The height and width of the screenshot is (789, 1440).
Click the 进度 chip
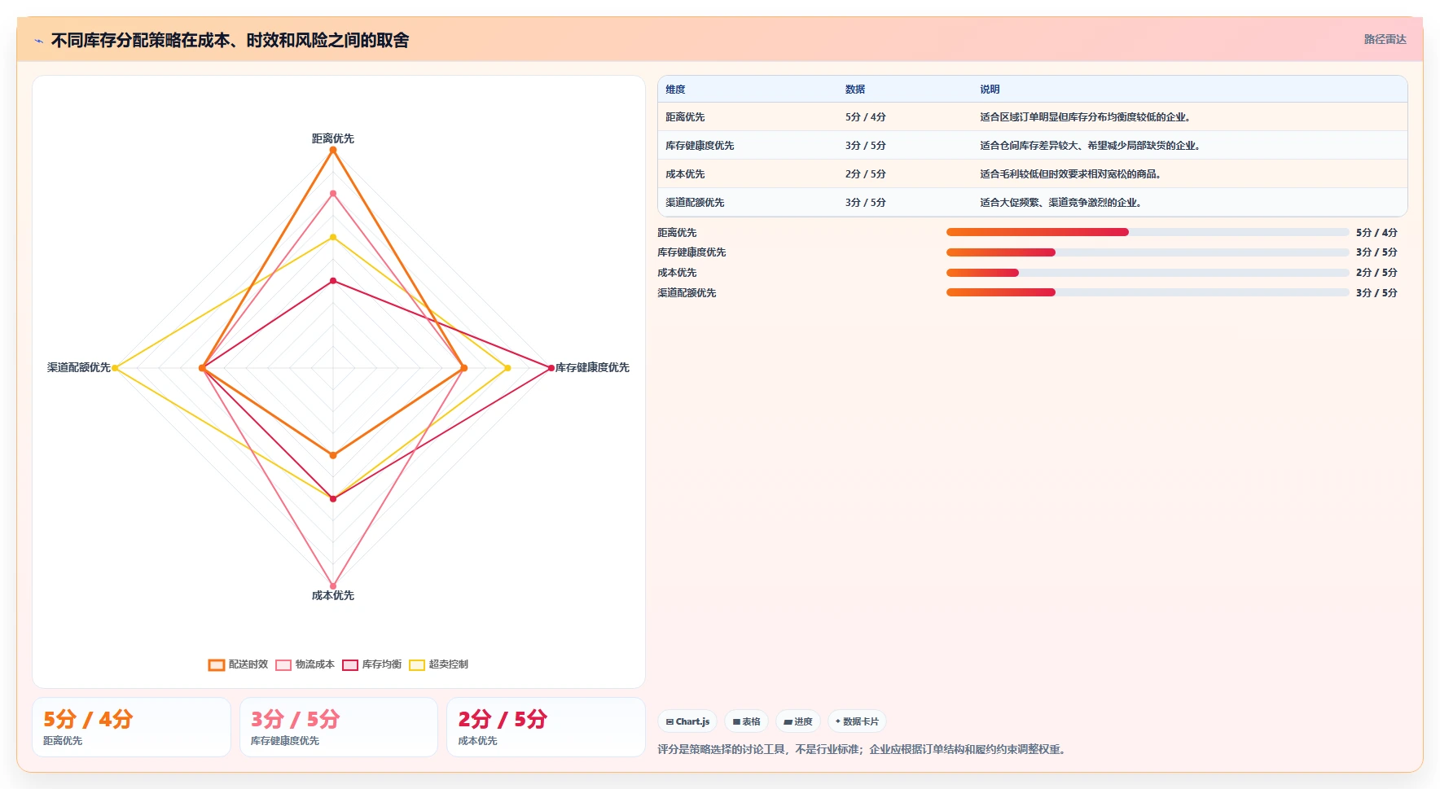798,721
